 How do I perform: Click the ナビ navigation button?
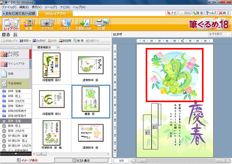(171, 13)
